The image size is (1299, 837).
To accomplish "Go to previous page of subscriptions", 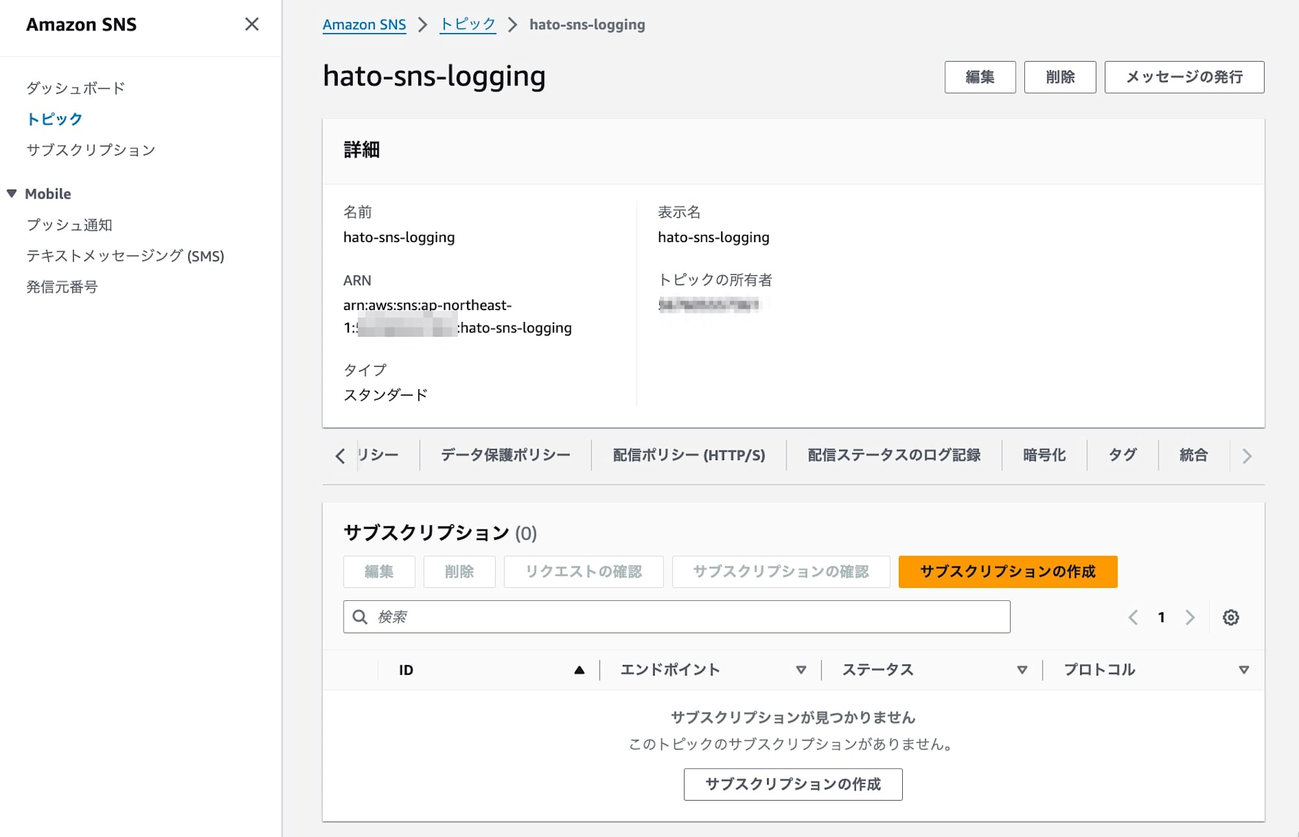I will coord(1133,617).
